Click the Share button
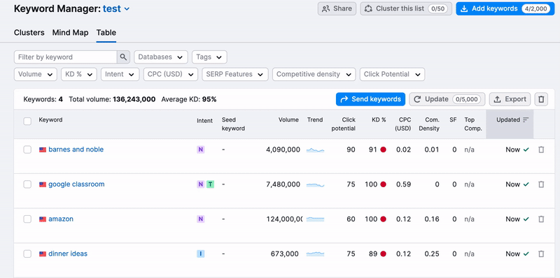Image resolution: width=560 pixels, height=278 pixels. [337, 8]
